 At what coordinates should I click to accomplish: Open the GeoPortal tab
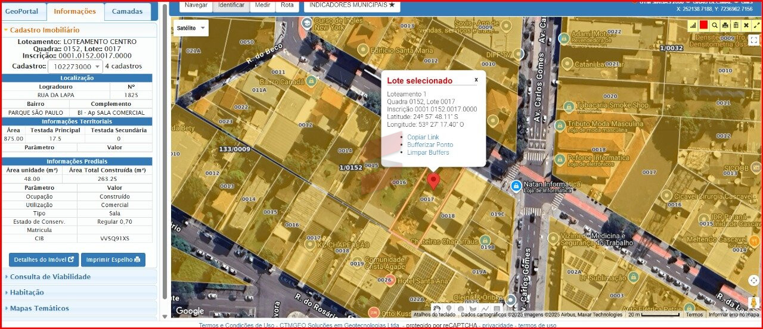pyautogui.click(x=21, y=11)
